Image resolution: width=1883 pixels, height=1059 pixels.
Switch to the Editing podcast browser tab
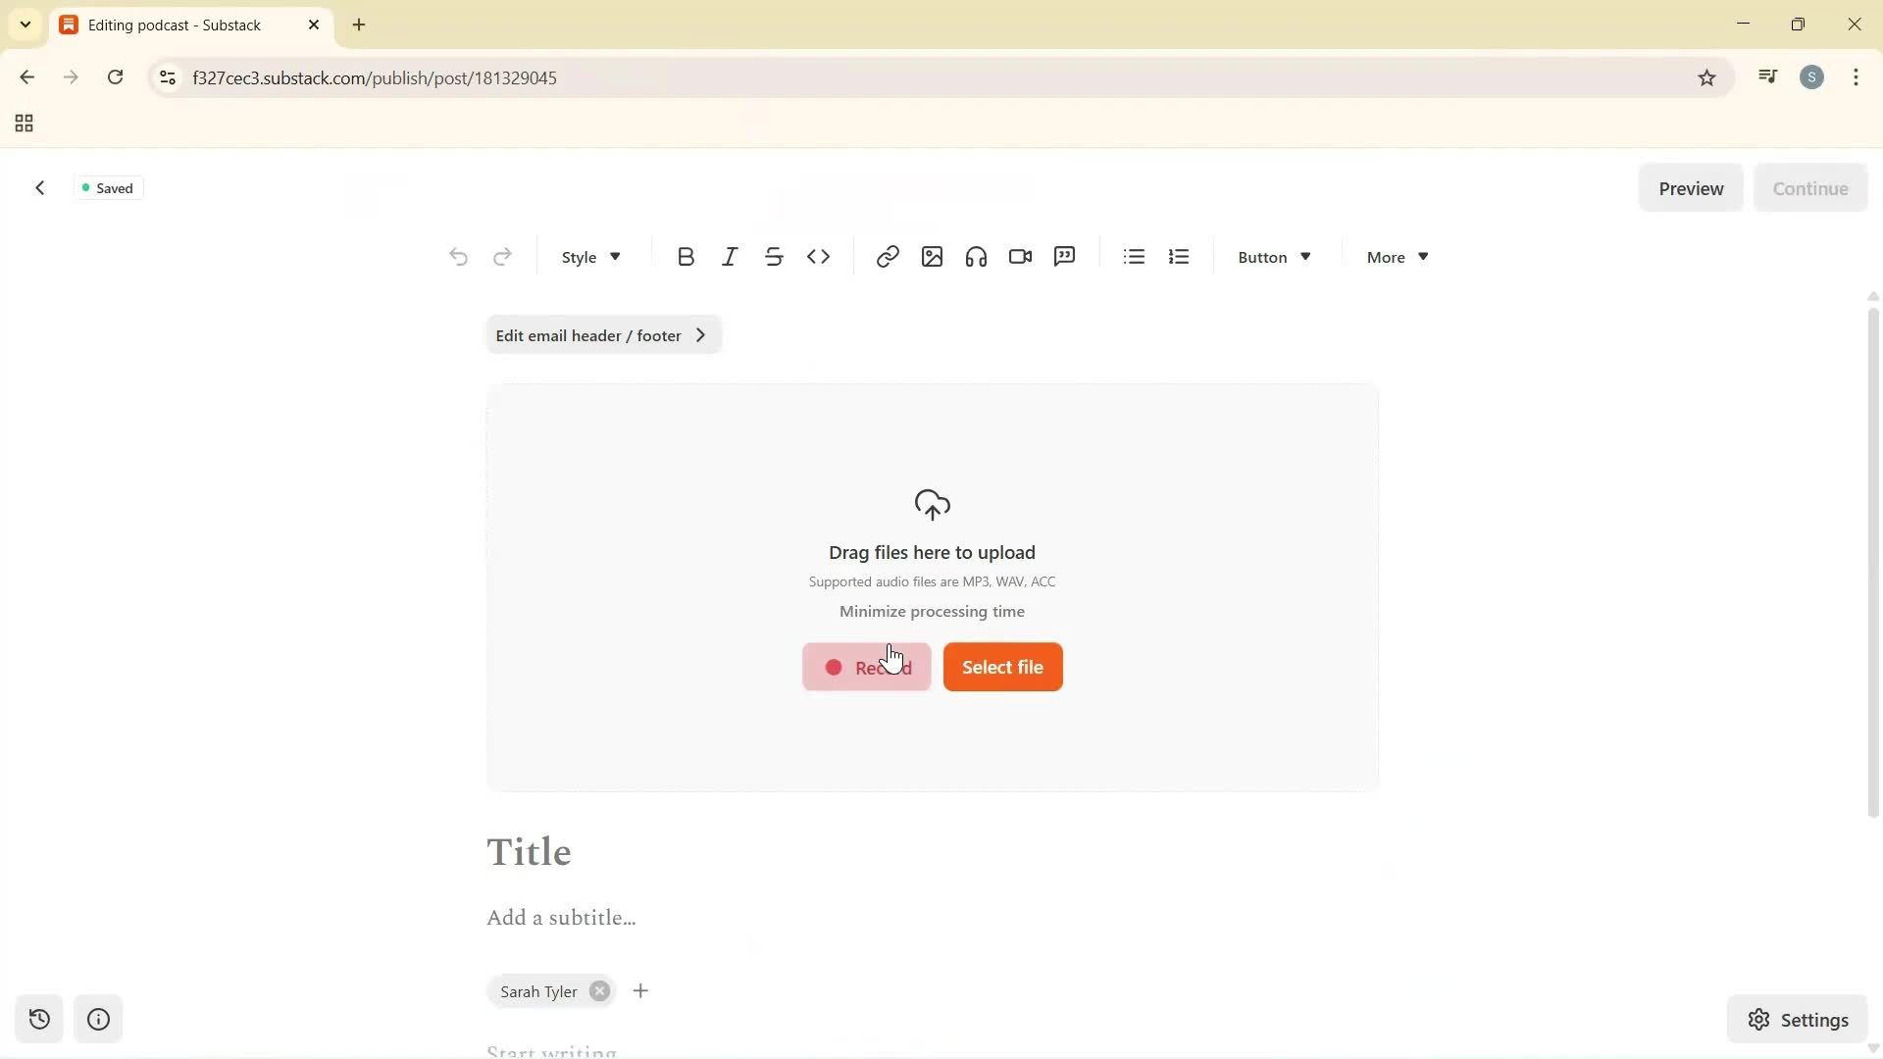[x=177, y=25]
